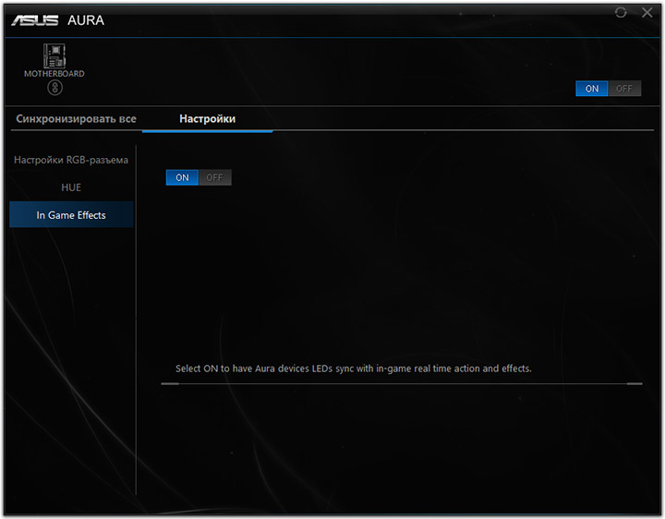Enable In Game Effects with ON
Image resolution: width=665 pixels, height=519 pixels.
pyautogui.click(x=182, y=177)
